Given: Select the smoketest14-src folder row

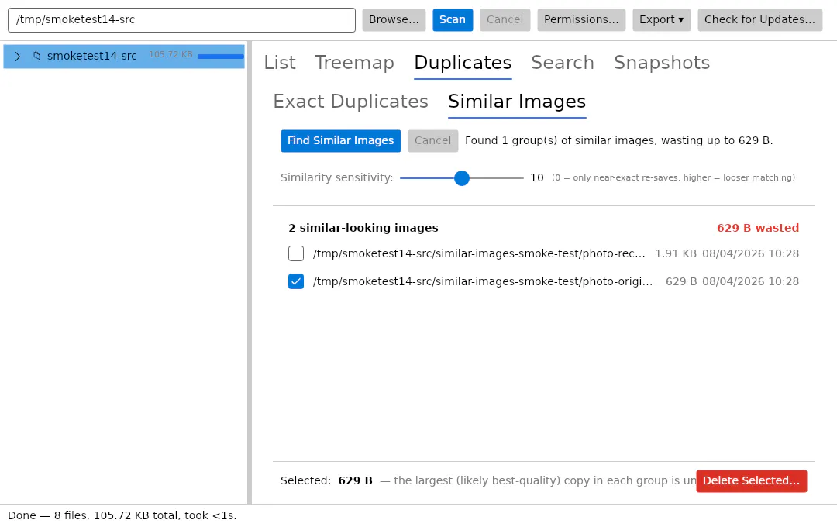Looking at the screenshot, I should (x=124, y=56).
